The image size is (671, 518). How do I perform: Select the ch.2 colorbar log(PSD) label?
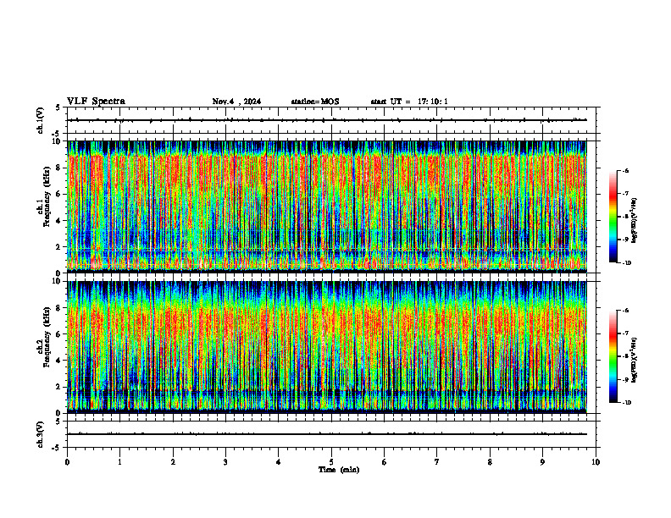[635, 360]
